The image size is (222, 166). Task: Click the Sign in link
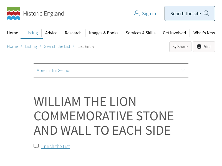tap(149, 14)
